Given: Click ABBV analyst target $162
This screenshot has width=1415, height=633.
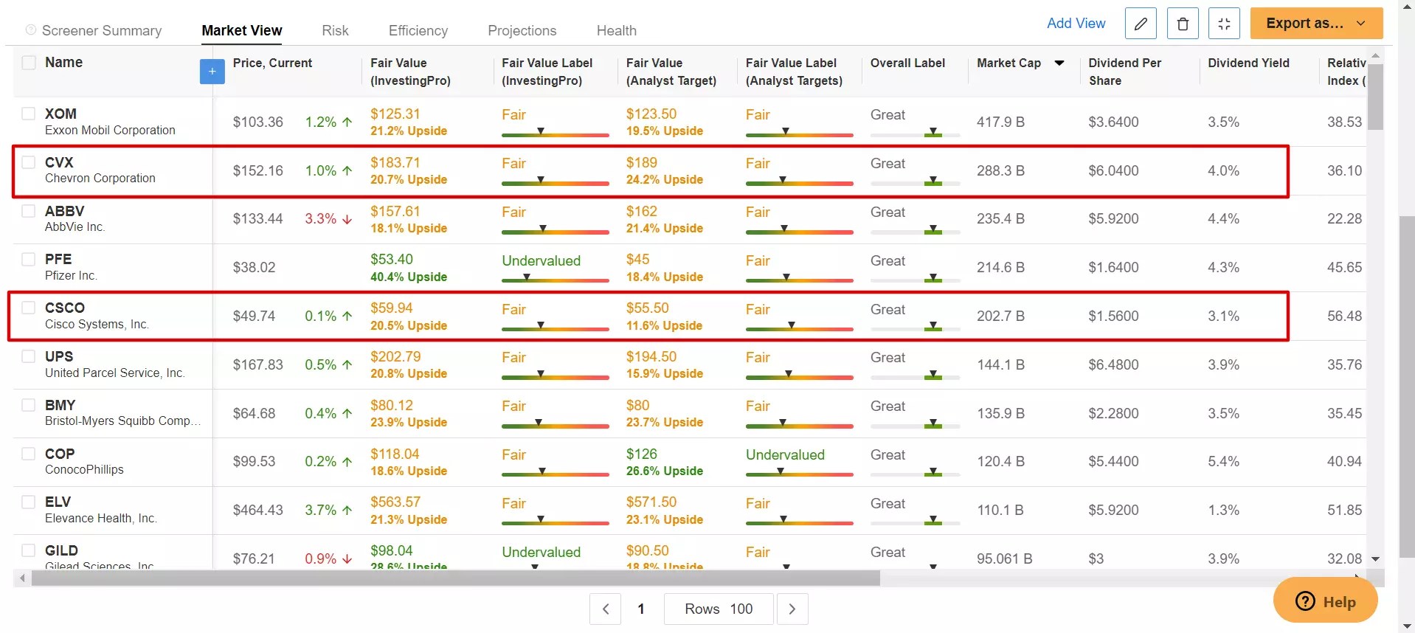Looking at the screenshot, I should [642, 211].
